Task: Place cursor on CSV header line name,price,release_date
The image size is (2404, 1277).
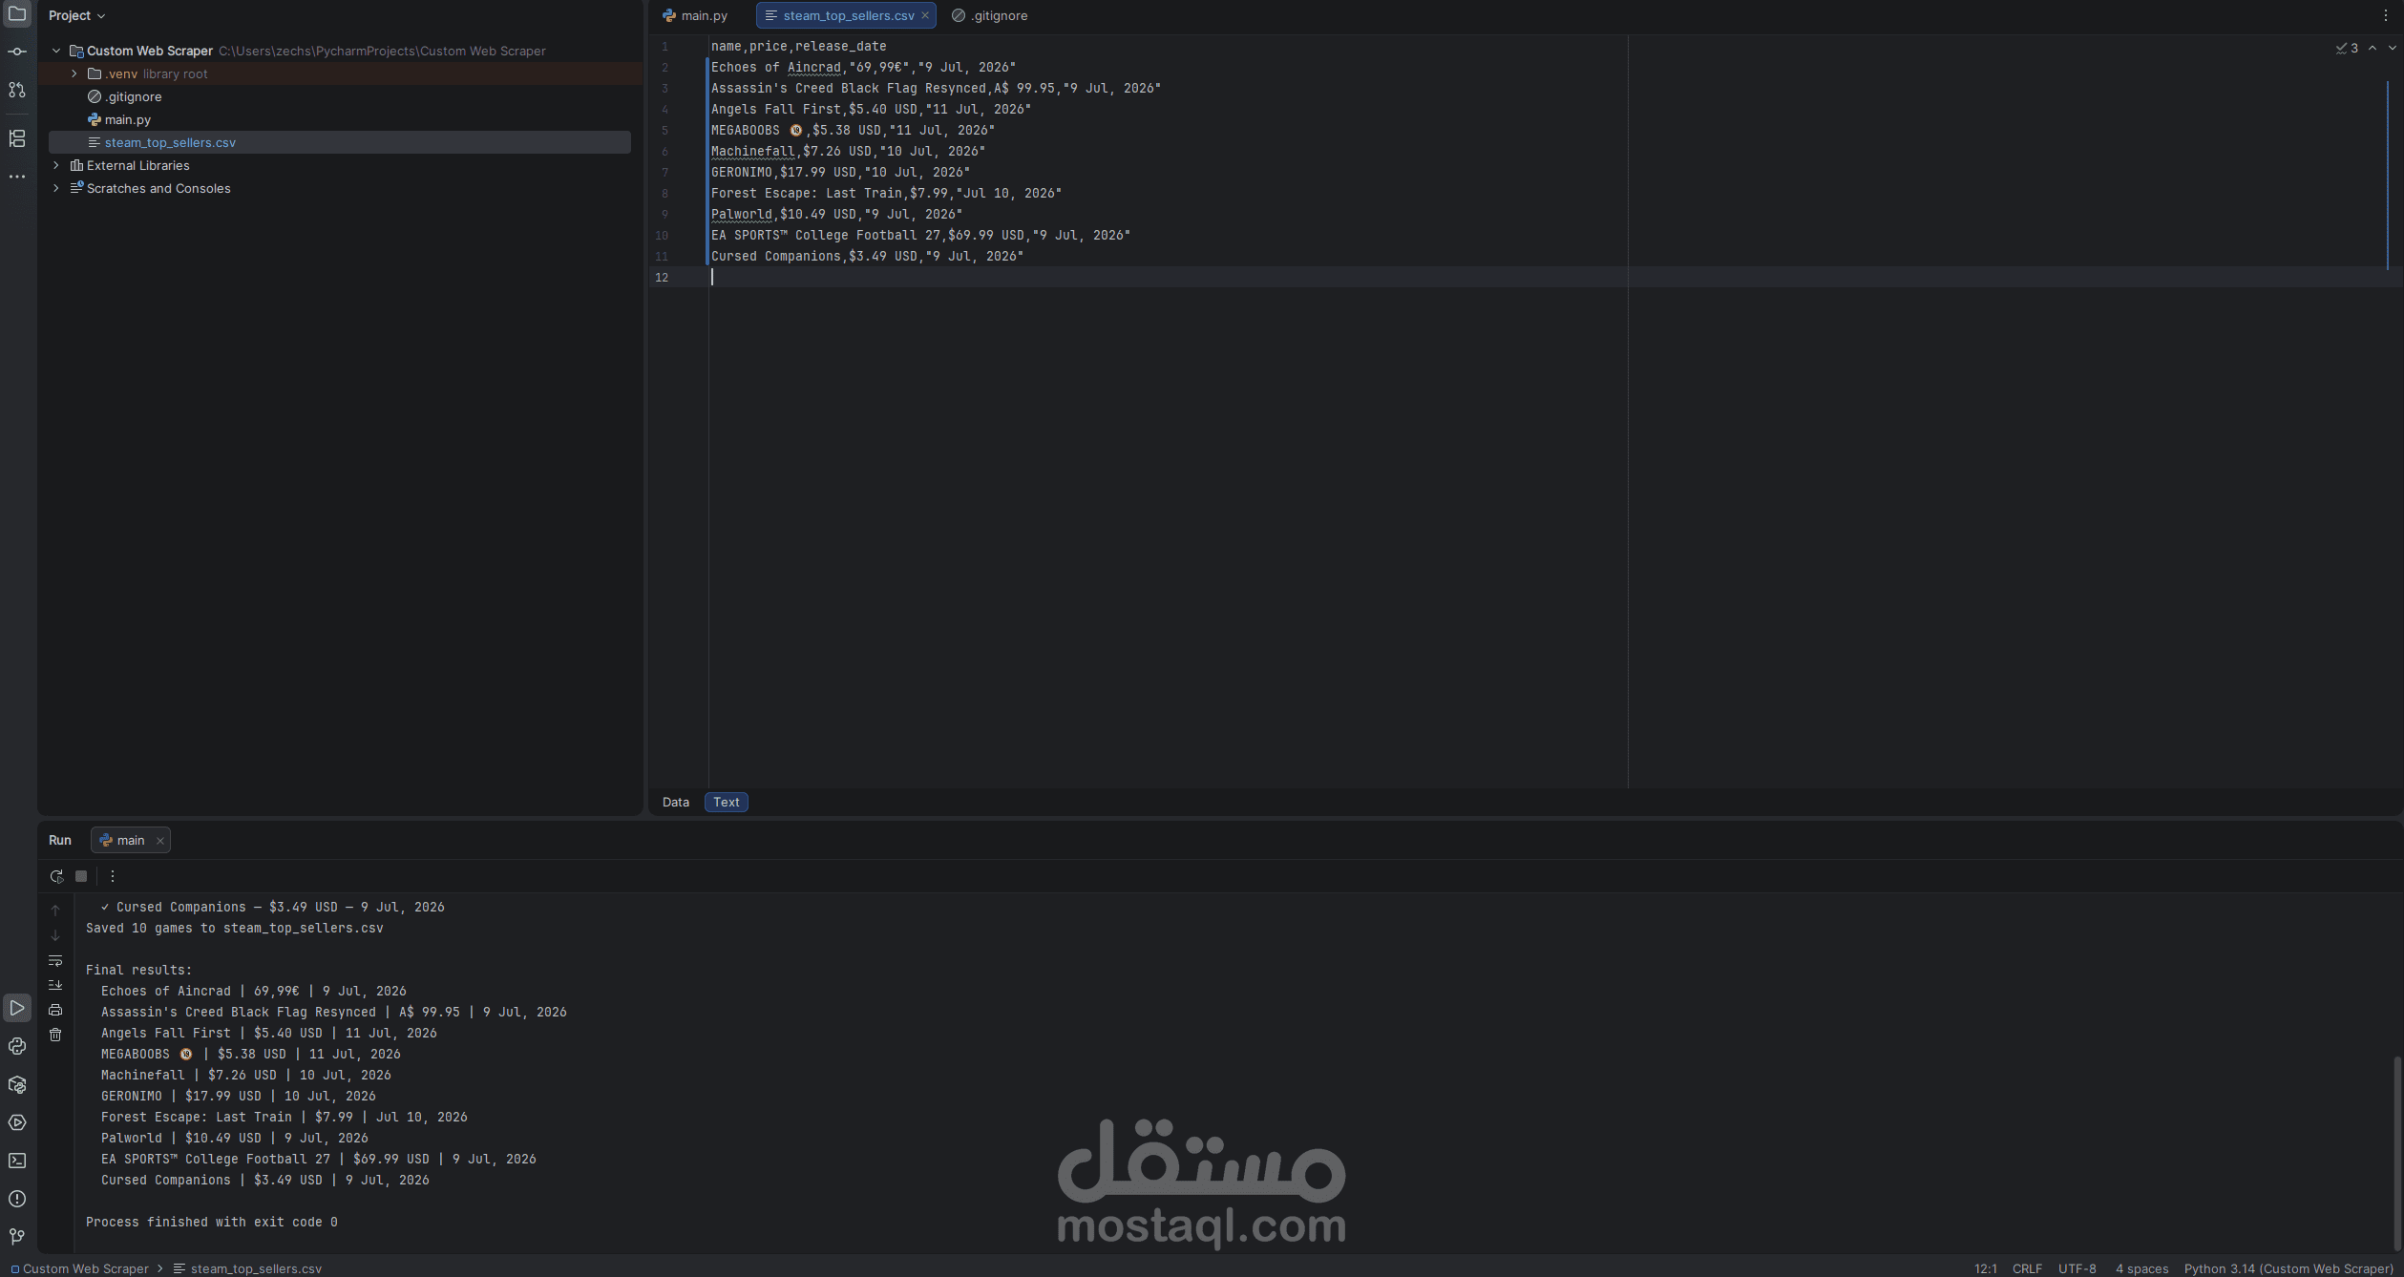Action: pos(798,46)
